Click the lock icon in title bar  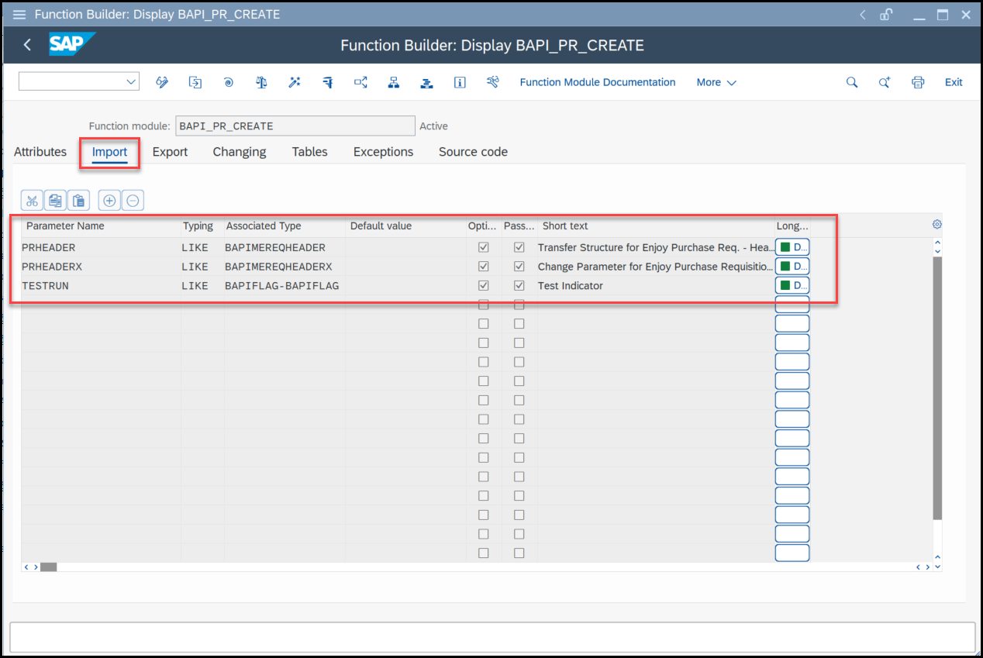(x=886, y=15)
